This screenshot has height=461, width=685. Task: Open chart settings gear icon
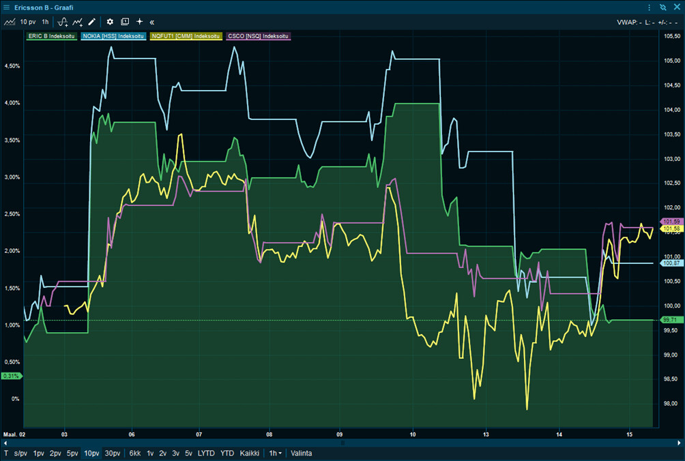coord(110,22)
